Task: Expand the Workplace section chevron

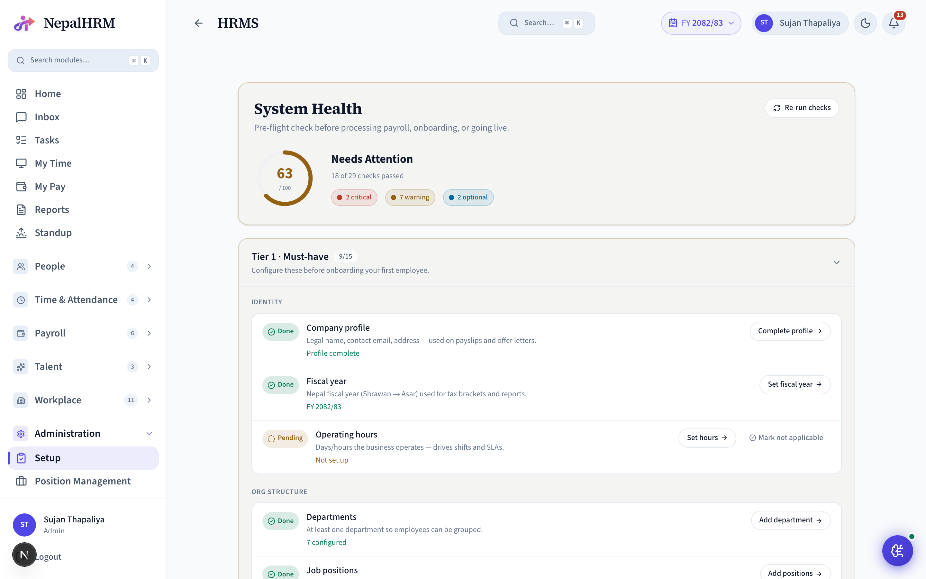Action: pos(149,400)
